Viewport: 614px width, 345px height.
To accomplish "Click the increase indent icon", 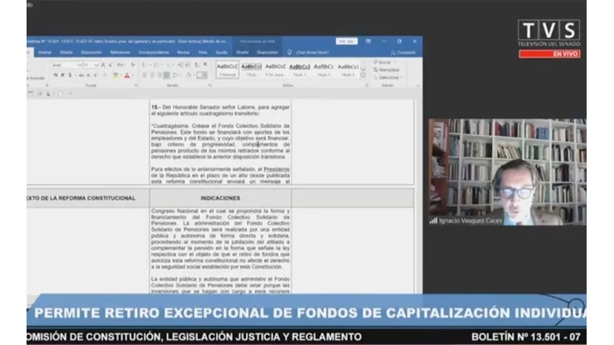I will 188,65.
